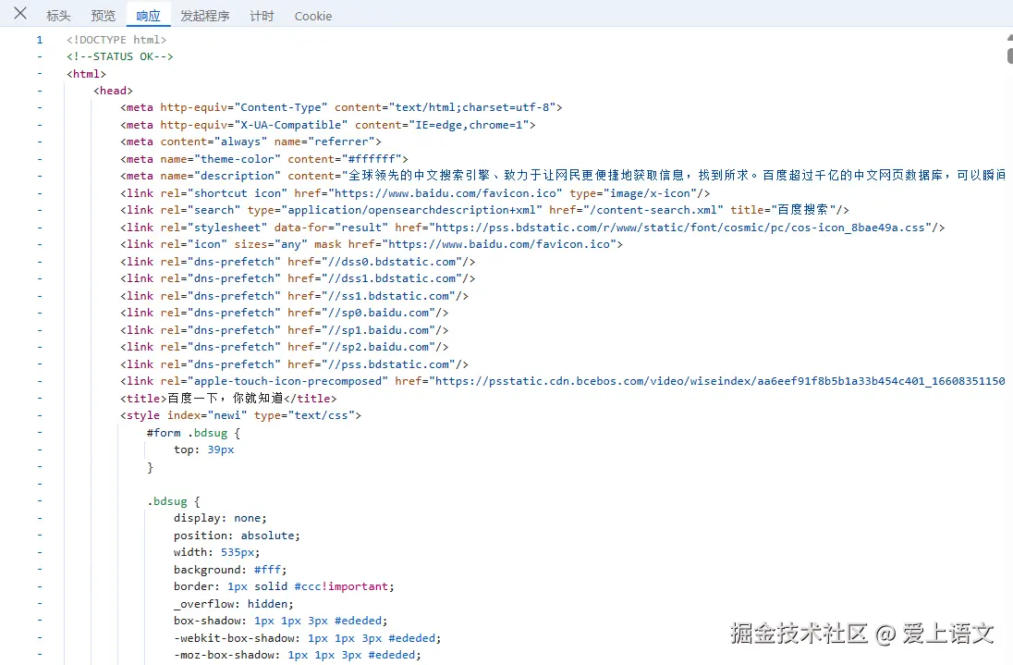Go to the 发起程序 tab
The height and width of the screenshot is (665, 1013).
[205, 16]
